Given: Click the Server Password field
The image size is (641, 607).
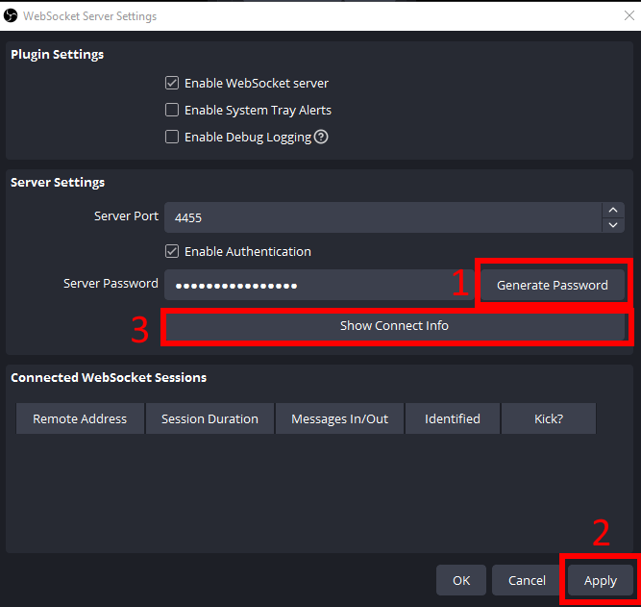Looking at the screenshot, I should pyautogui.click(x=317, y=285).
